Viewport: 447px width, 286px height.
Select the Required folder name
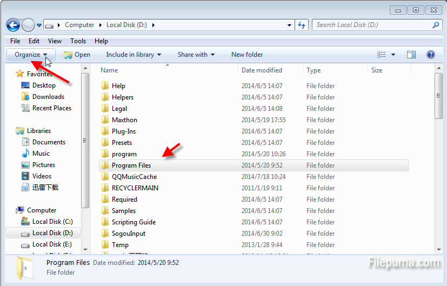[x=124, y=199]
